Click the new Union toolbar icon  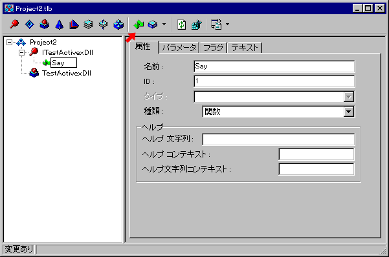[x=103, y=25]
